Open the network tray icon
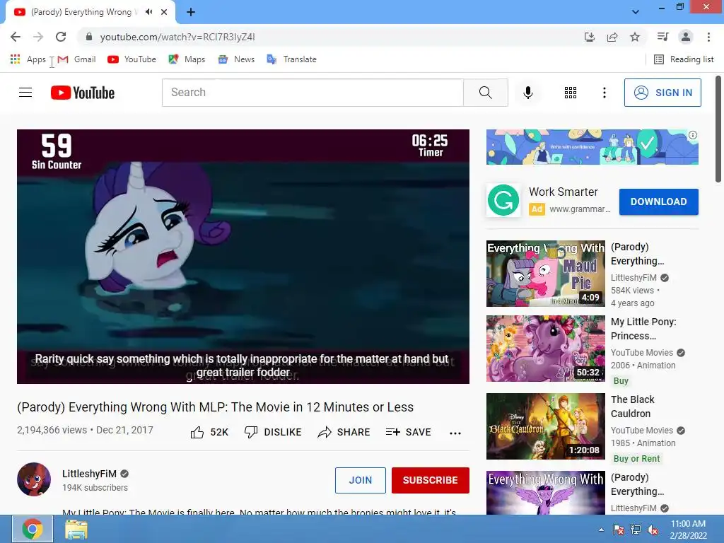This screenshot has width=724, height=543. coord(636,530)
